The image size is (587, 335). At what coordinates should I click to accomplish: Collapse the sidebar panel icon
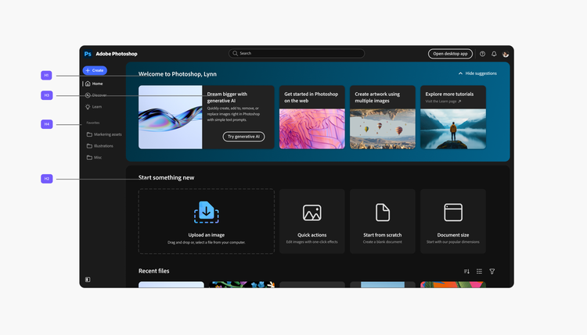click(x=88, y=280)
